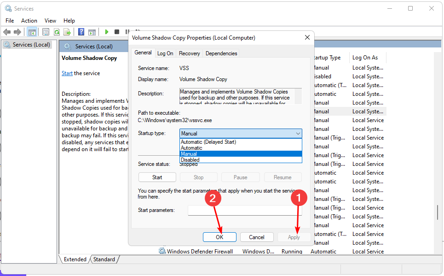This screenshot has height=276, width=444.
Task: Click the Resume button in the dialog
Action: point(283,177)
